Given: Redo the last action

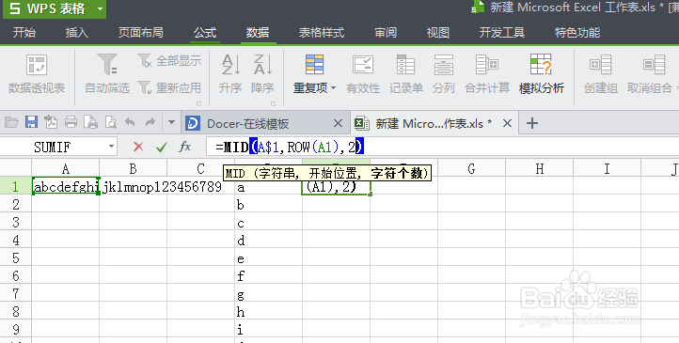Looking at the screenshot, I should 150,122.
